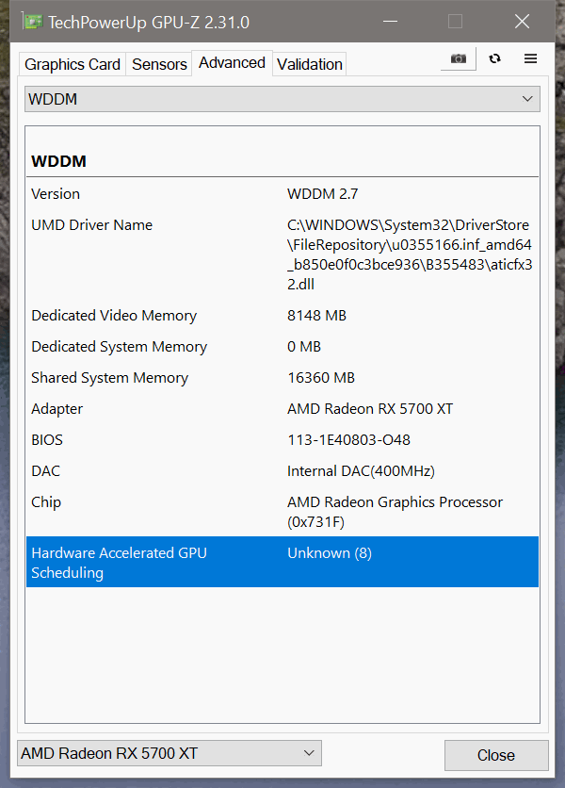Close the GPU-Z window with X
The height and width of the screenshot is (788, 565).
tap(523, 22)
